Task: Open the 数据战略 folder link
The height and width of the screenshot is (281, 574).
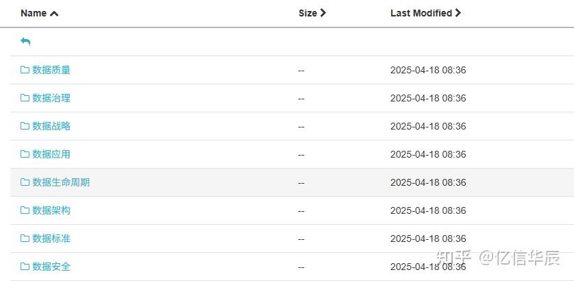Action: (51, 126)
